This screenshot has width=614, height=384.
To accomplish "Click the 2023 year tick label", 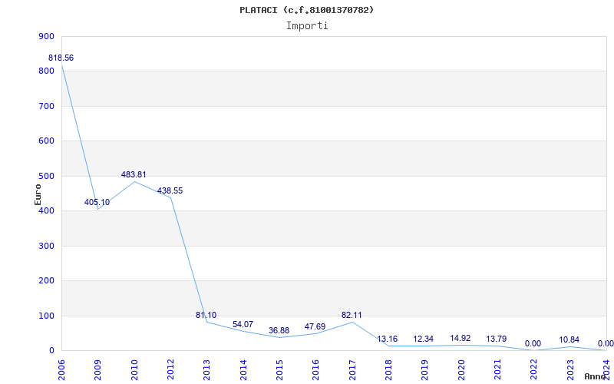I will 569,370.
